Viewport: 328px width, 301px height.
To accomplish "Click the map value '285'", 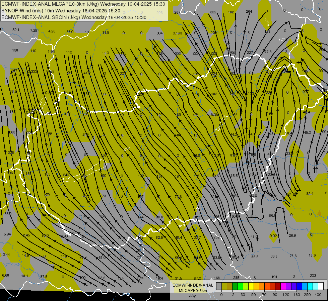I will click(x=236, y=278).
